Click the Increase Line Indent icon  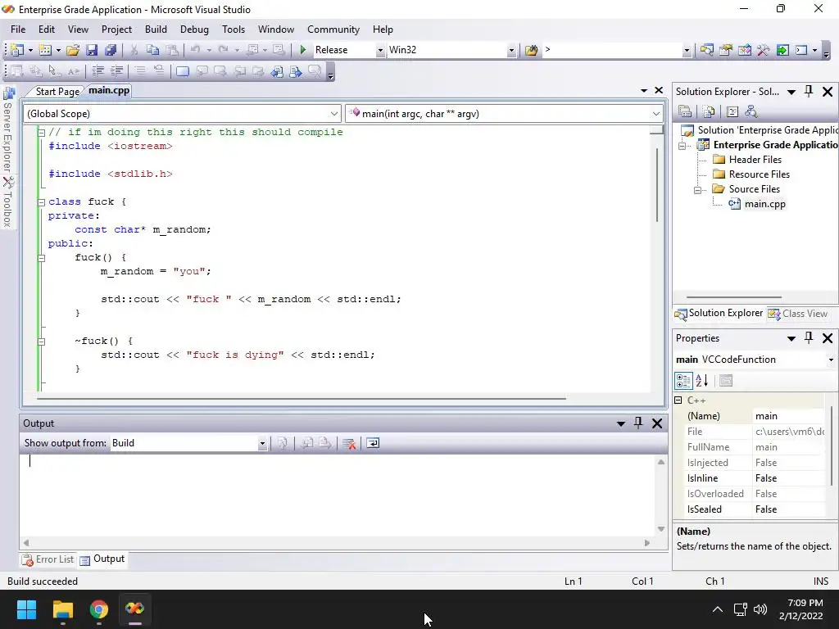116,70
